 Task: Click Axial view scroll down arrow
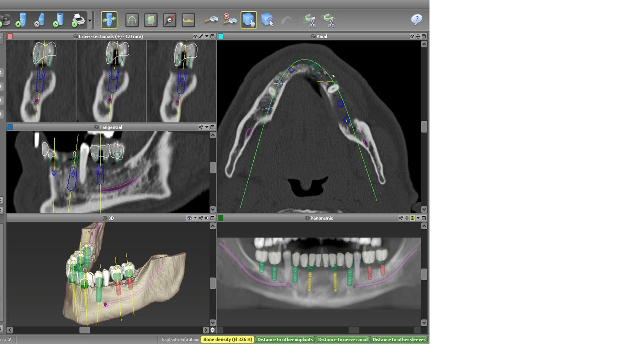click(424, 210)
